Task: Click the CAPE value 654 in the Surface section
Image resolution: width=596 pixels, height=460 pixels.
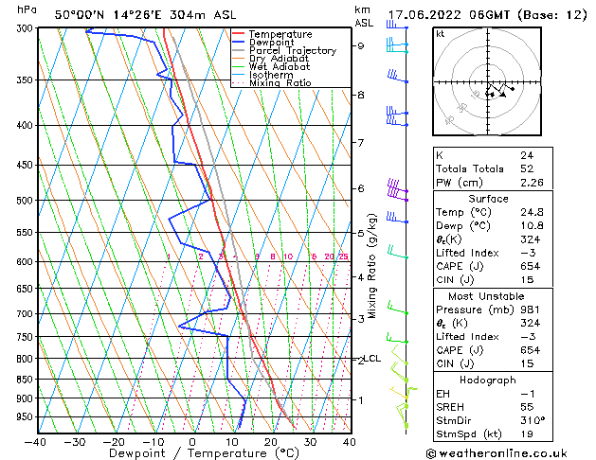Action: coord(531,266)
